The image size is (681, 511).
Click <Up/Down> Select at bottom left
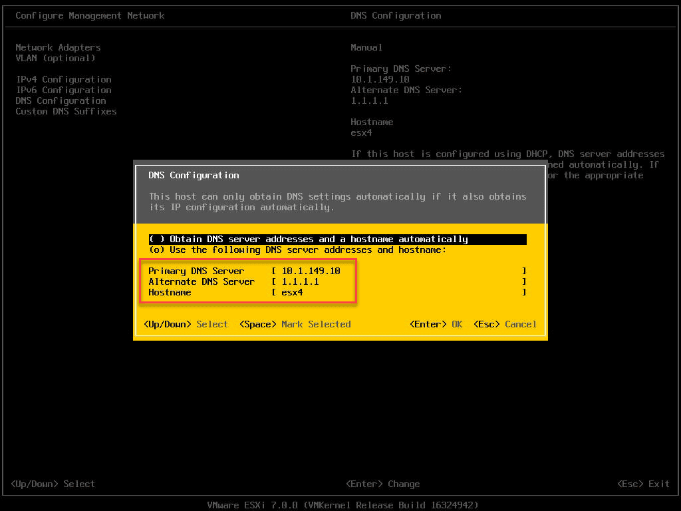tap(53, 484)
